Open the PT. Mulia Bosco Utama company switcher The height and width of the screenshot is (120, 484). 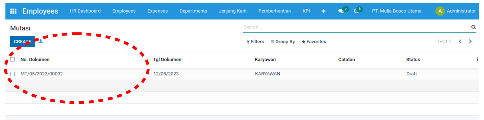(x=396, y=11)
